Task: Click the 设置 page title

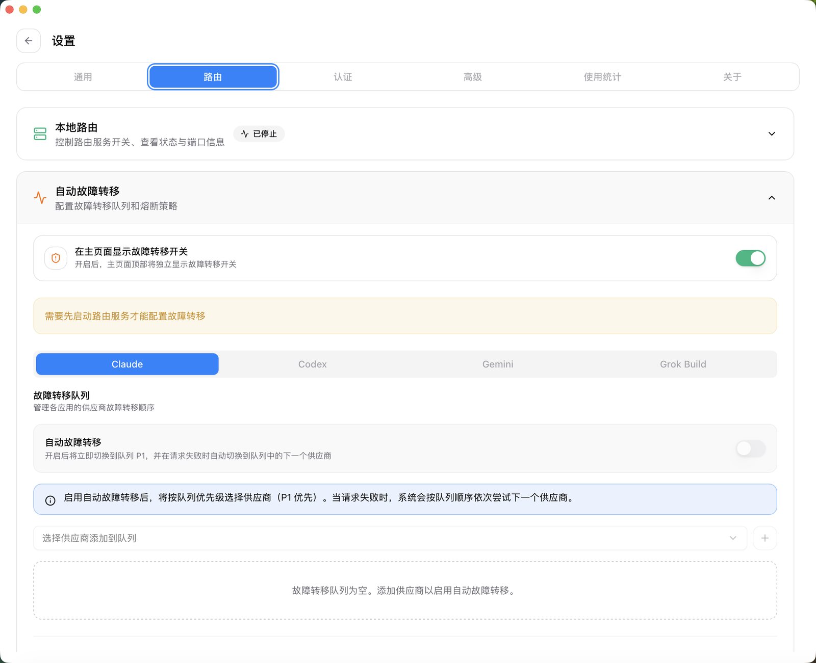Action: pyautogui.click(x=64, y=41)
